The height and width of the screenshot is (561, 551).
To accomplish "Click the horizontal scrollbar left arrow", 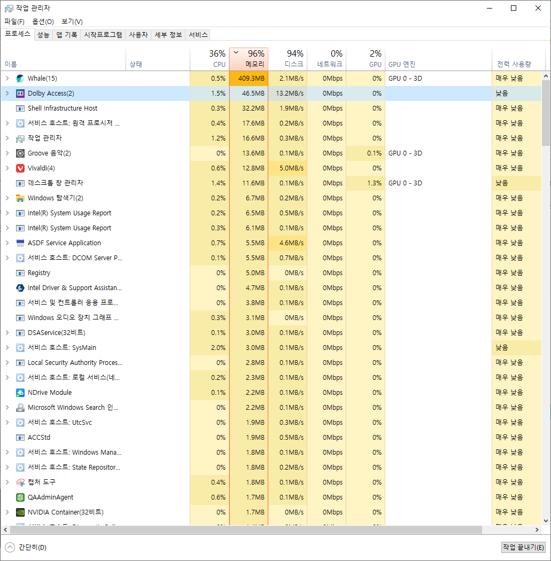I will pyautogui.click(x=5, y=529).
